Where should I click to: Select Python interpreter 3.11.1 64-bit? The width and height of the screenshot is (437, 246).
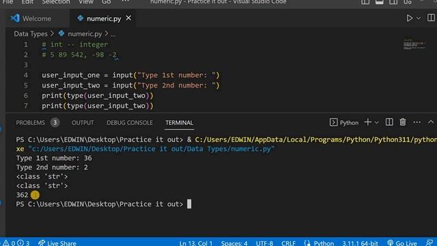coord(360,243)
